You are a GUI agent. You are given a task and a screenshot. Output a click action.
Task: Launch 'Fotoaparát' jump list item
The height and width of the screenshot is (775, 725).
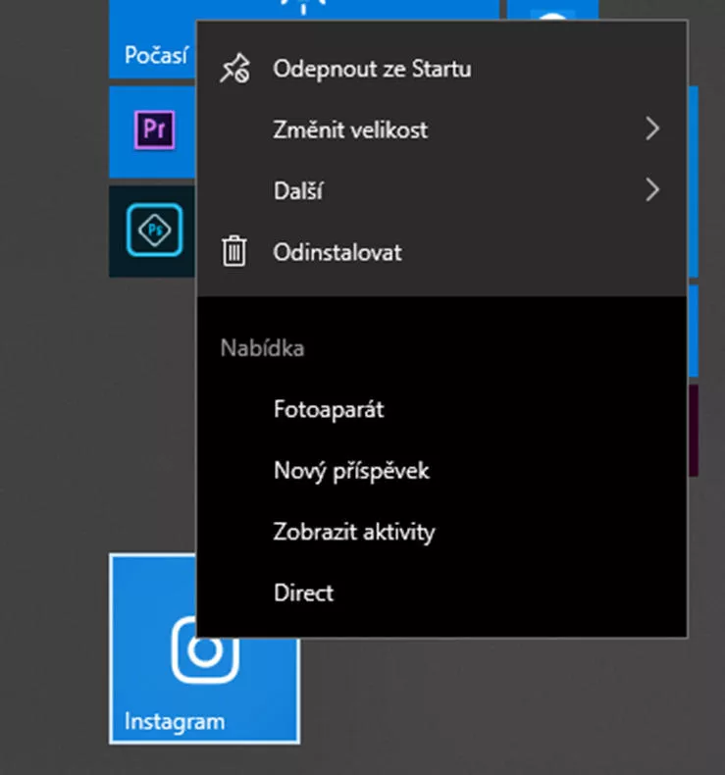(x=441, y=409)
